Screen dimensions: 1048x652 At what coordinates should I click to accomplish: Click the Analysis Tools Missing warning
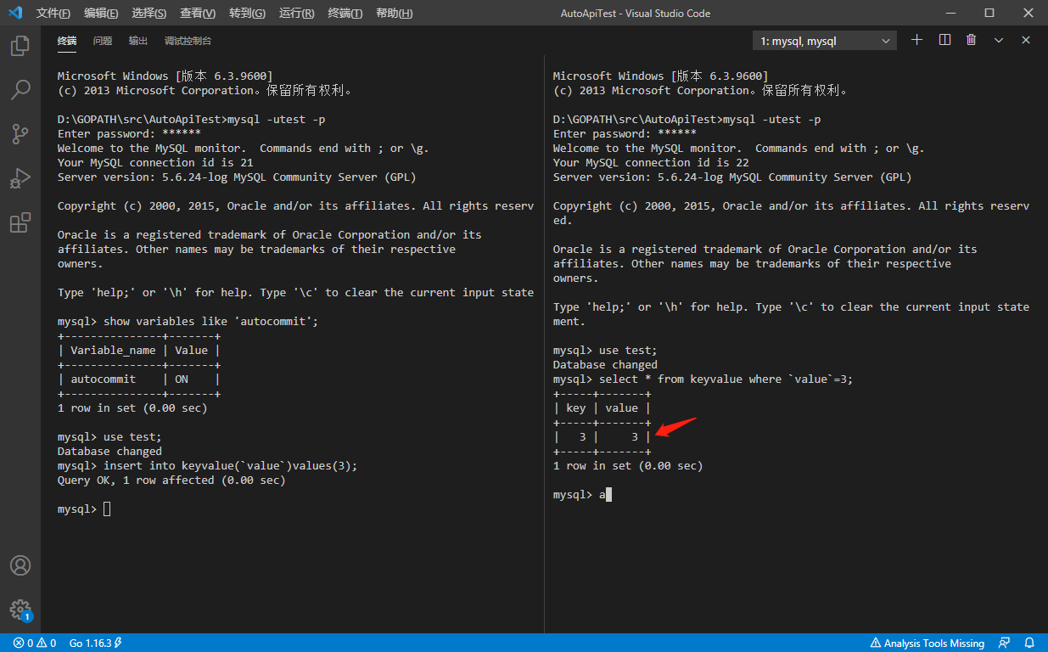(928, 643)
